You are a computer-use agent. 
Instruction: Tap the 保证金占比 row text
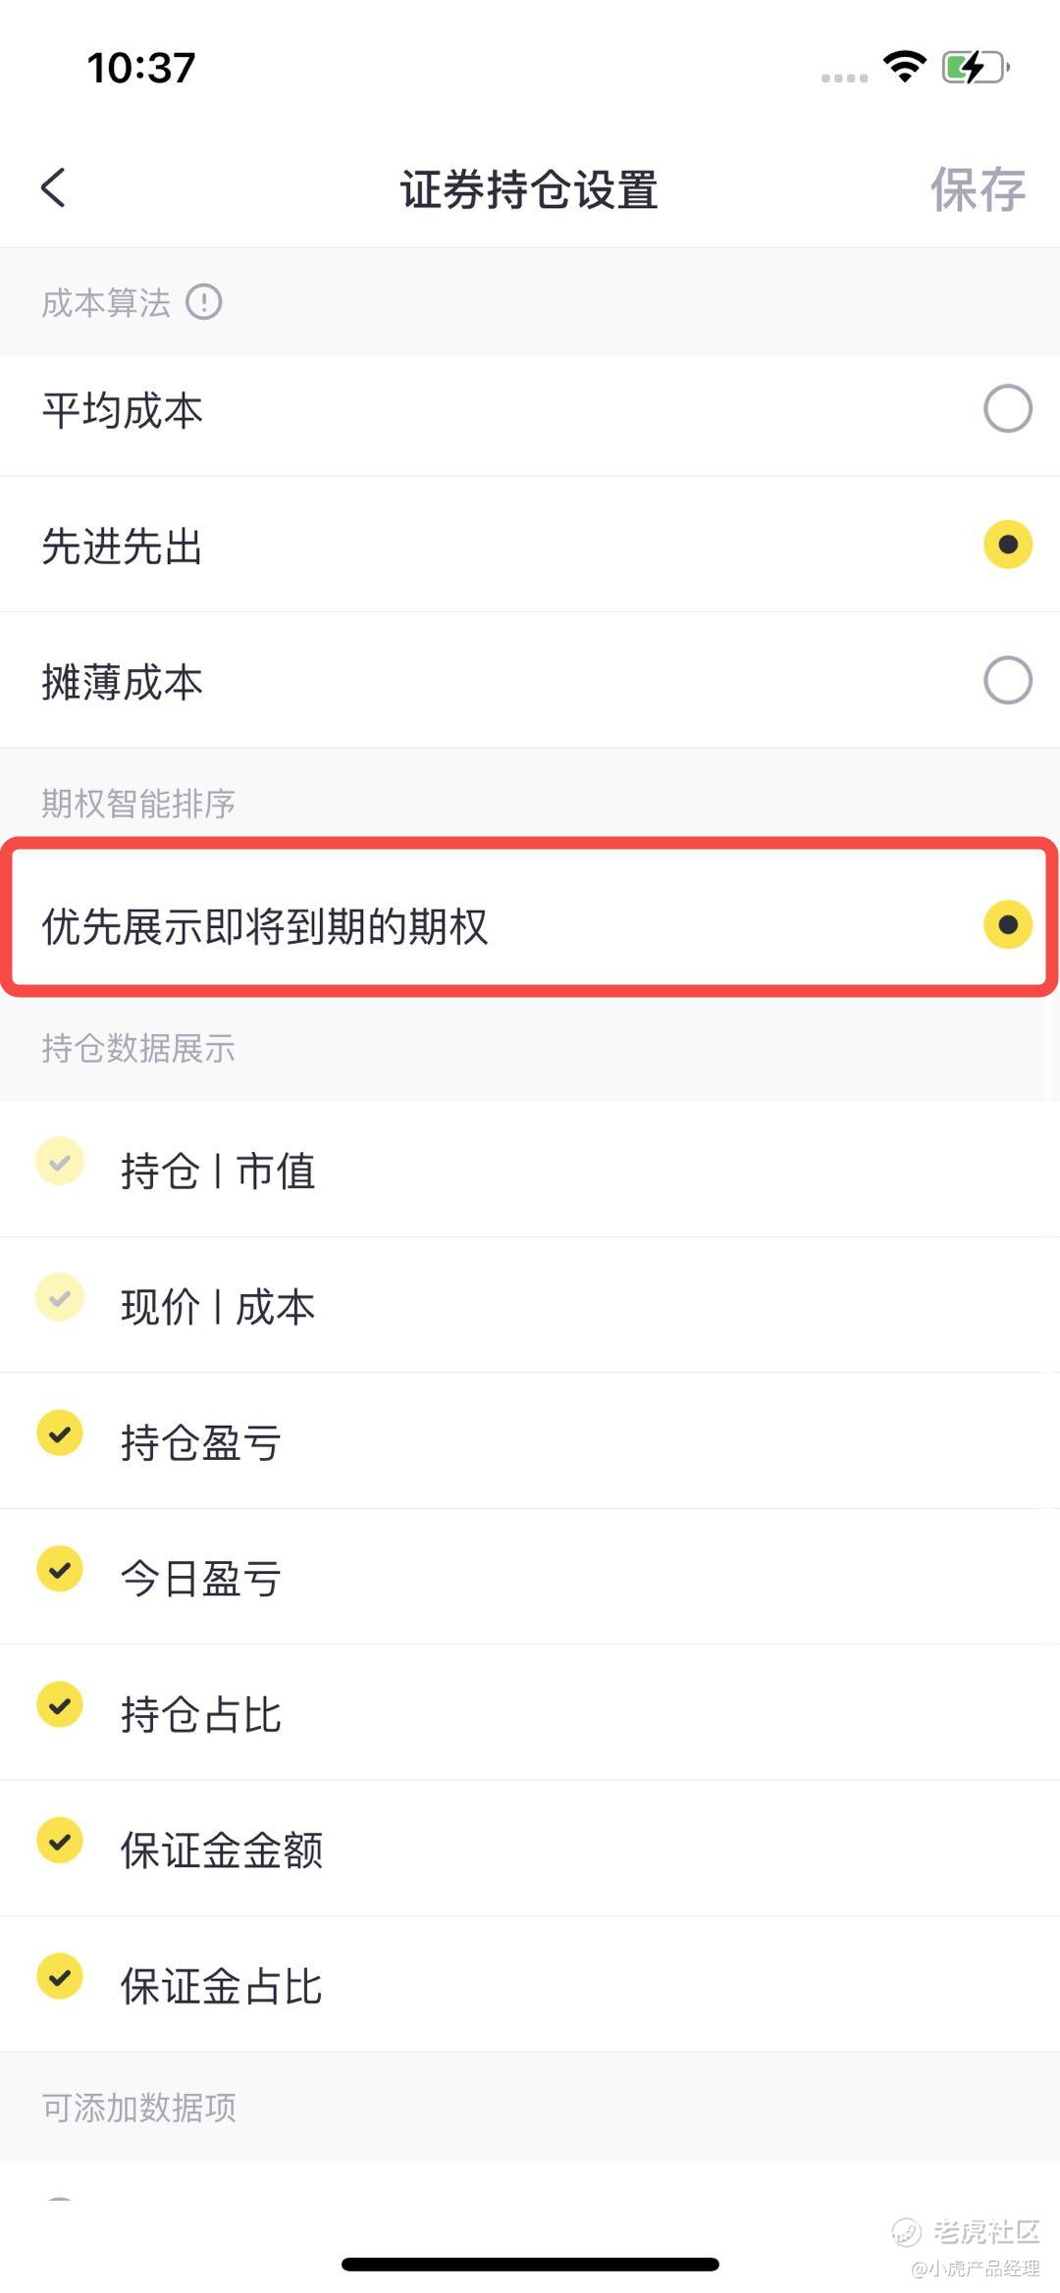pyautogui.click(x=221, y=1986)
